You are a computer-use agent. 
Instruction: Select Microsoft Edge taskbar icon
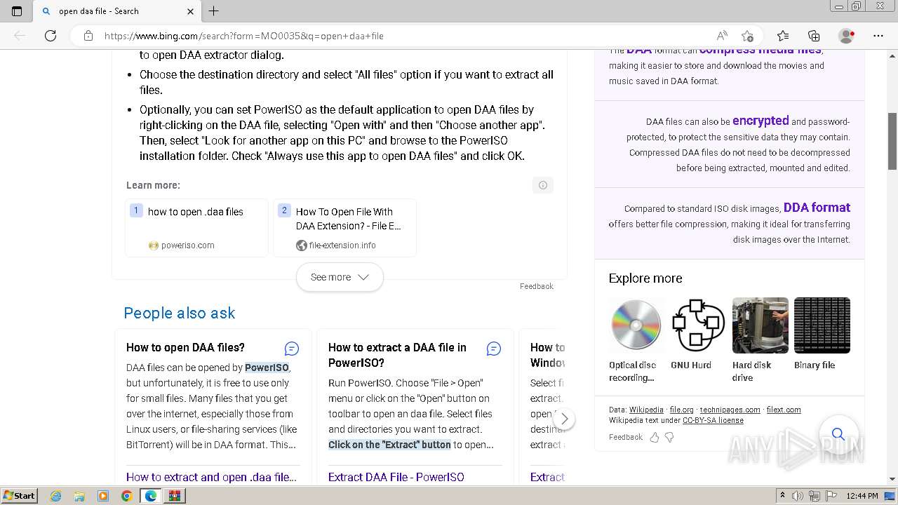[151, 496]
